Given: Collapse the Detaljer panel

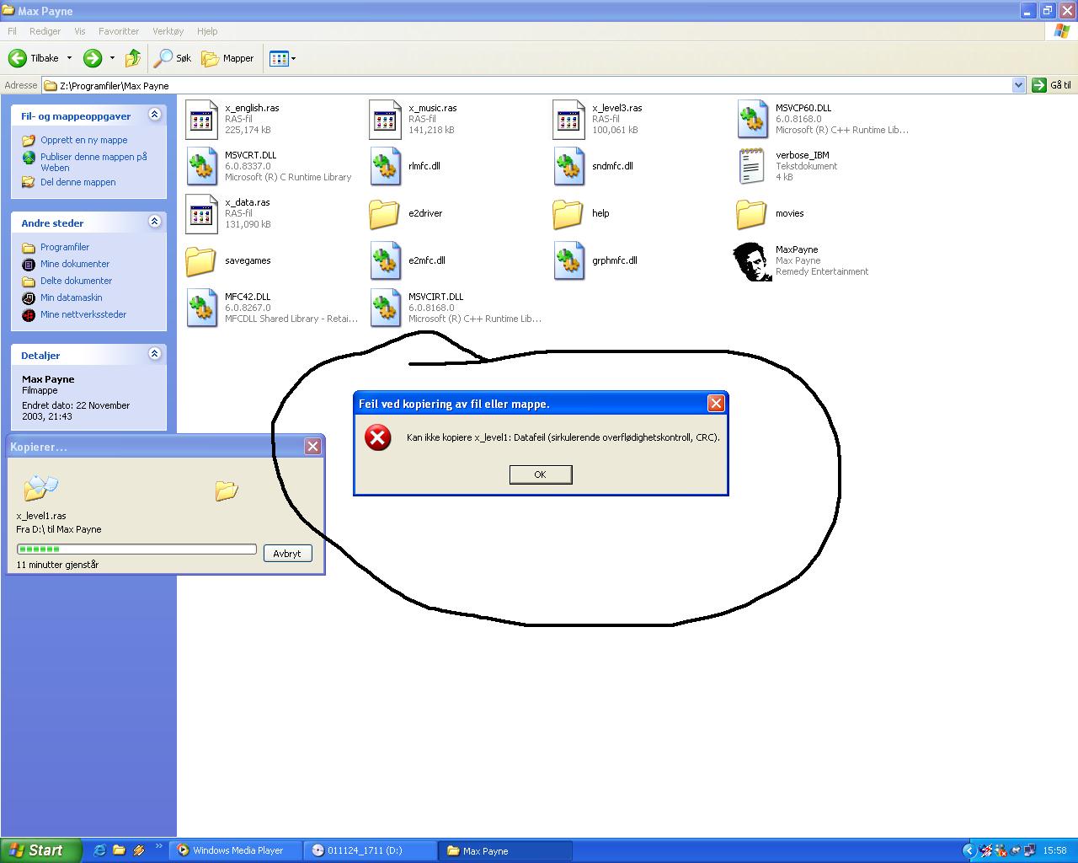Looking at the screenshot, I should coord(154,354).
